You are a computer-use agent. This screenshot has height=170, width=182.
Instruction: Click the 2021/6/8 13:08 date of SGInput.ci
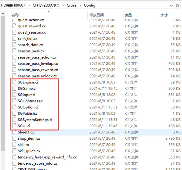pos(102,95)
